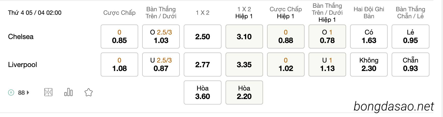Open the match lineup pitch icon
Viewport: 443px width, 117px height.
pos(48,92)
